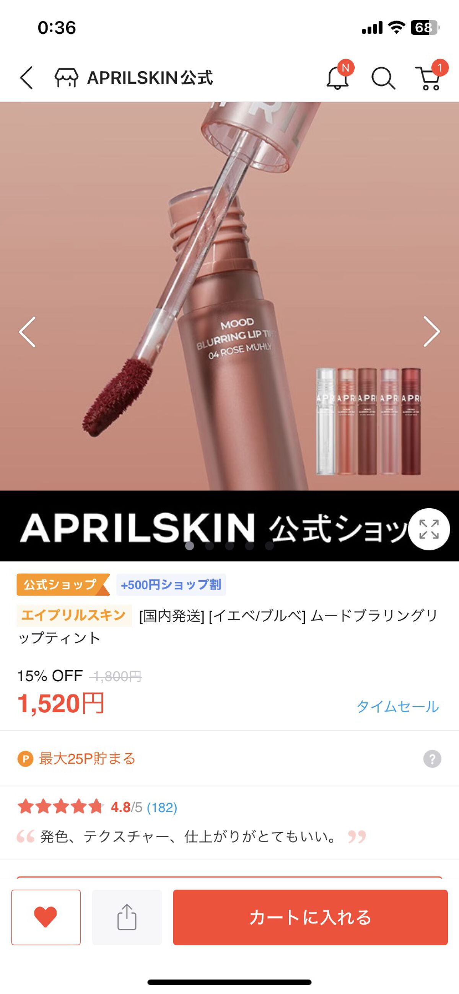
Task: Tap the エイプリルスキン brand tag
Action: pos(74,615)
